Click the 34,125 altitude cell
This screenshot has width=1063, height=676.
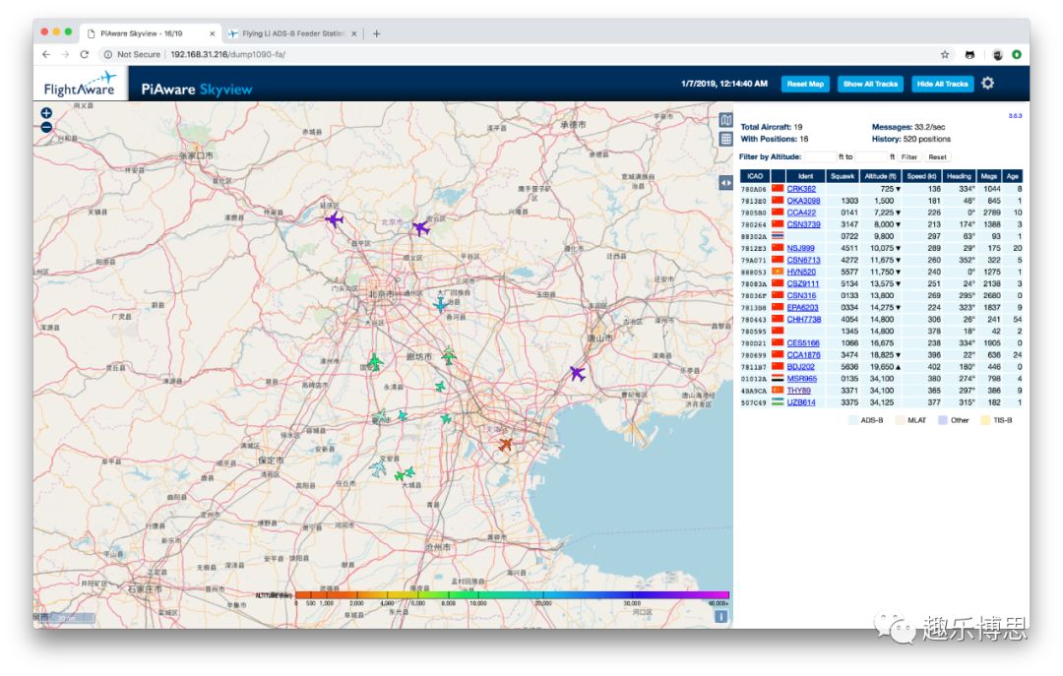(881, 402)
